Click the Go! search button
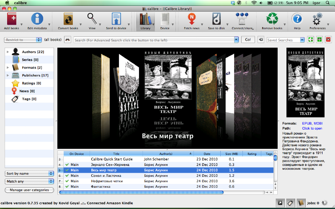Screen dimensions: 335x209 [x=248, y=40]
